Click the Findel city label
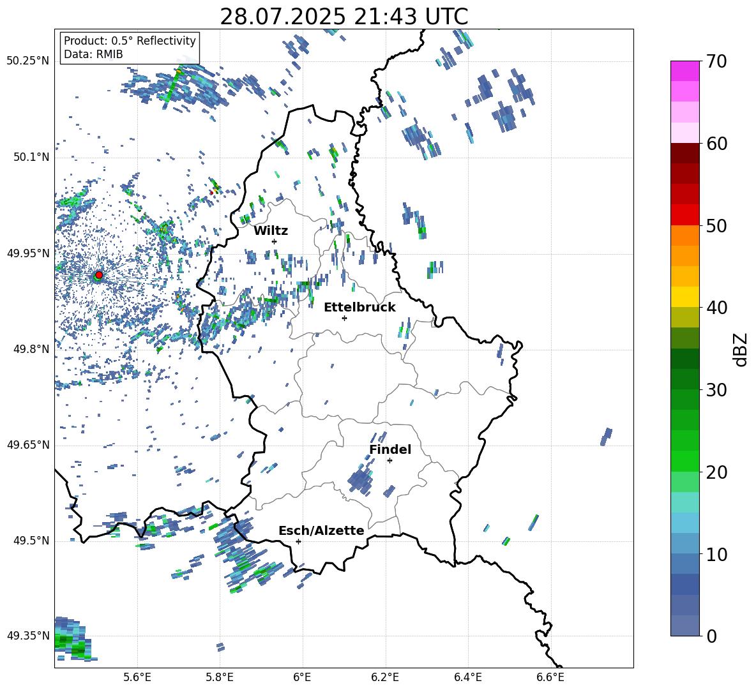Image resolution: width=756 pixels, height=690 pixels. pos(390,449)
